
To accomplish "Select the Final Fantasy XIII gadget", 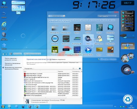I will click(77, 40).
